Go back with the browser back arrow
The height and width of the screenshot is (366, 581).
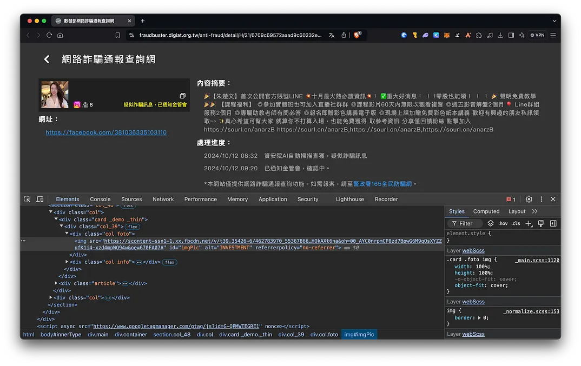tap(28, 35)
